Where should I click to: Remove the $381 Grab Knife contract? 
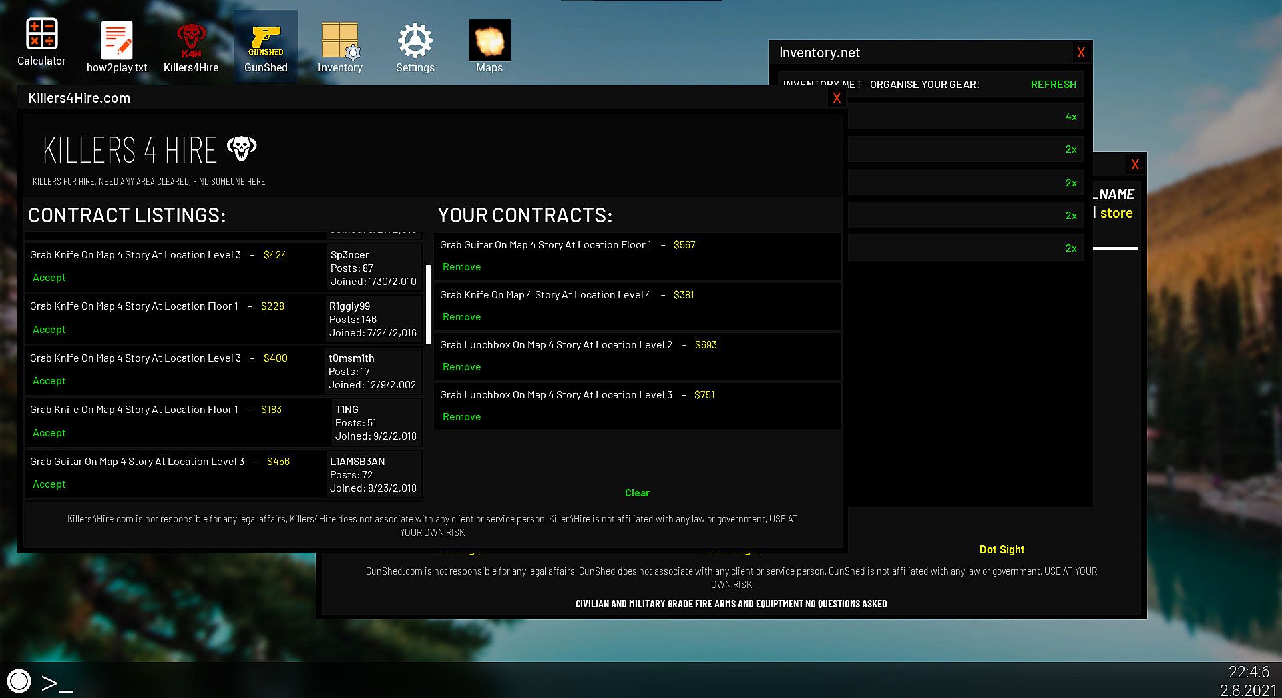(x=461, y=317)
